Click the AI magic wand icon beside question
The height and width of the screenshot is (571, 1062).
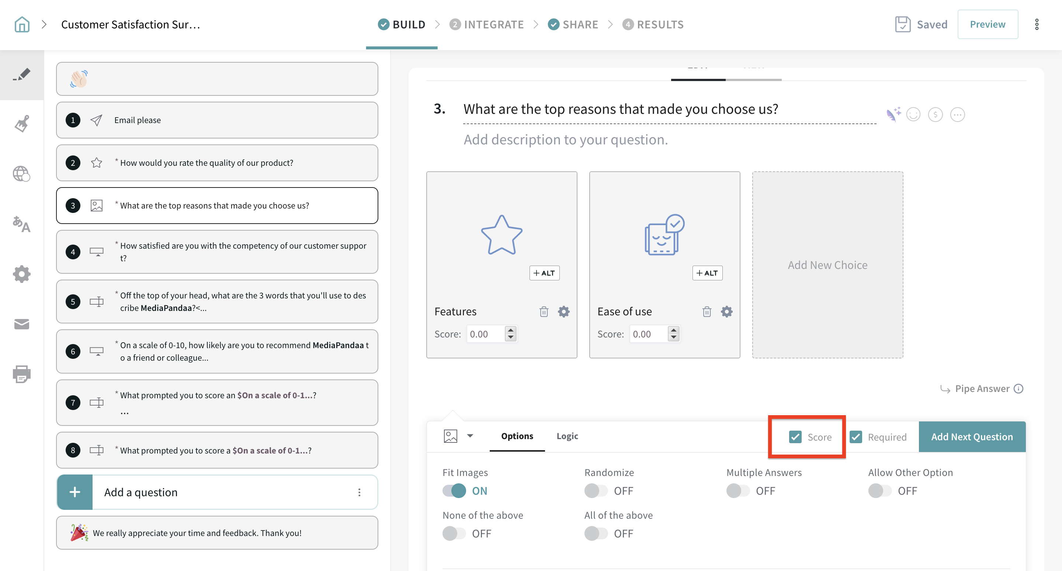pos(893,114)
